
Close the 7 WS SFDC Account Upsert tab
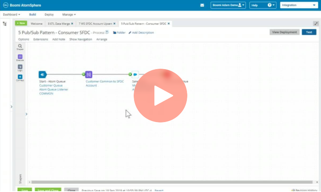click(x=115, y=24)
